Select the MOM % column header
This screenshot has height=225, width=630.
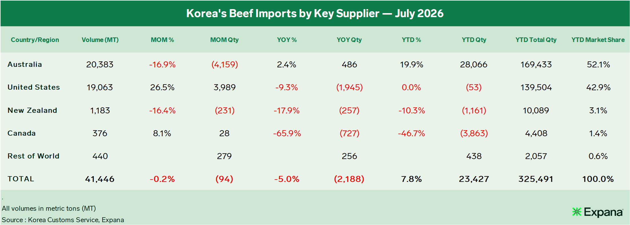click(162, 40)
